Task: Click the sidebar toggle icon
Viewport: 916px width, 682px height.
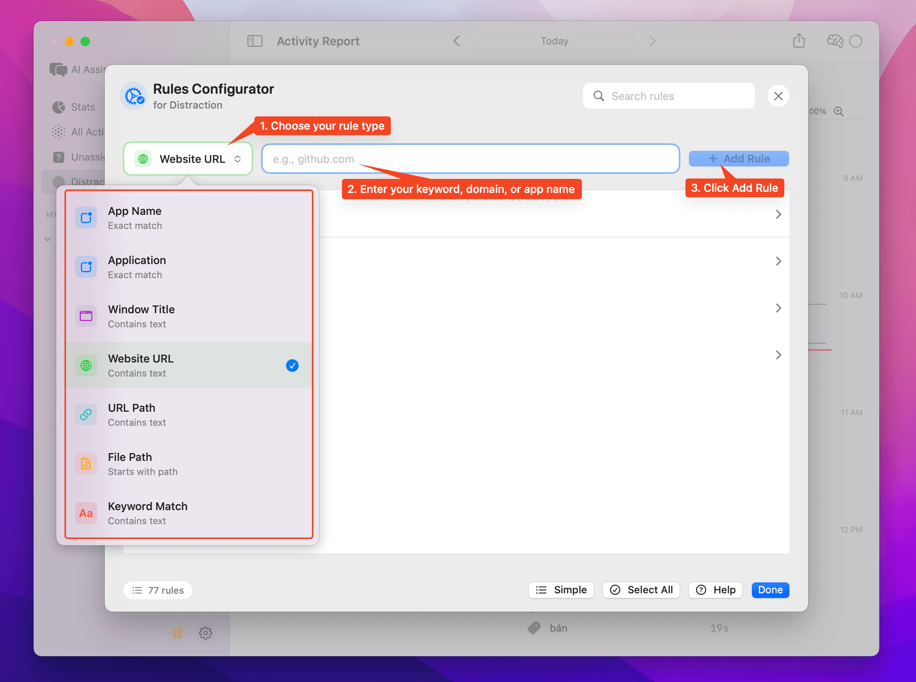Action: coord(254,41)
